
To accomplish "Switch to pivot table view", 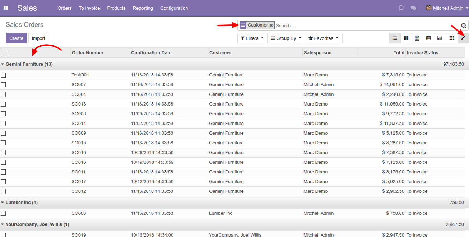I will pyautogui.click(x=428, y=38).
